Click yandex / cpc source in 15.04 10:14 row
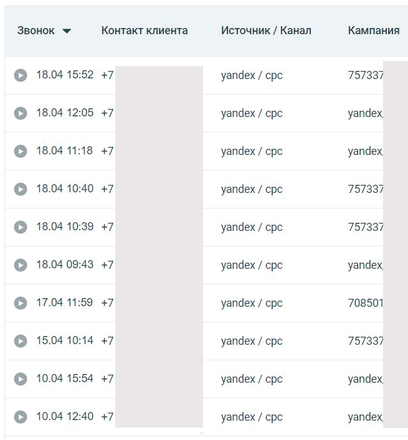The height and width of the screenshot is (440, 408). [x=252, y=341]
